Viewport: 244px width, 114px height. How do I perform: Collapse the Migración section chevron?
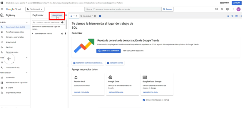27,58
